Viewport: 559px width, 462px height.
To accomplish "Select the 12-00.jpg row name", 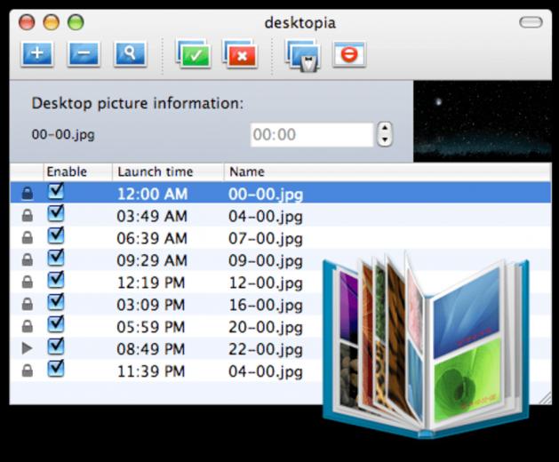I will click(x=266, y=283).
